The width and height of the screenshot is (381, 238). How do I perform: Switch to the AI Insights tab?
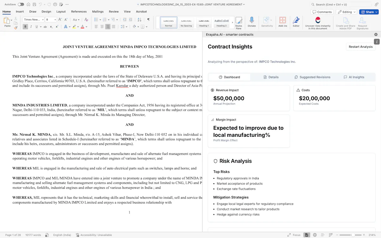click(354, 77)
